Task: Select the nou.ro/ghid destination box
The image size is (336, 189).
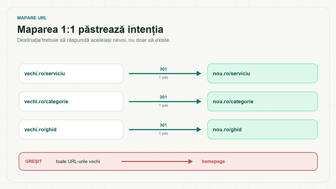Action: tap(262, 129)
